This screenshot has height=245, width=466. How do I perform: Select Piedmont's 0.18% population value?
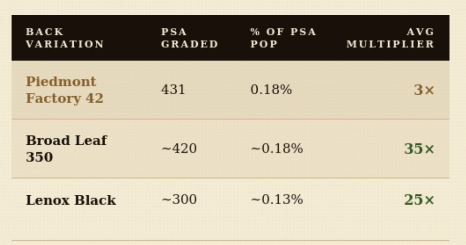[x=271, y=90]
